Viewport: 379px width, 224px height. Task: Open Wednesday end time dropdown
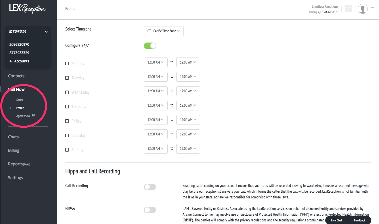(188, 91)
